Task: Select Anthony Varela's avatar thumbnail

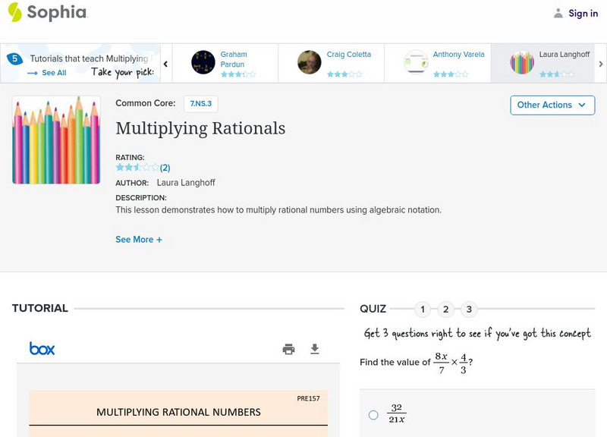Action: tap(416, 62)
